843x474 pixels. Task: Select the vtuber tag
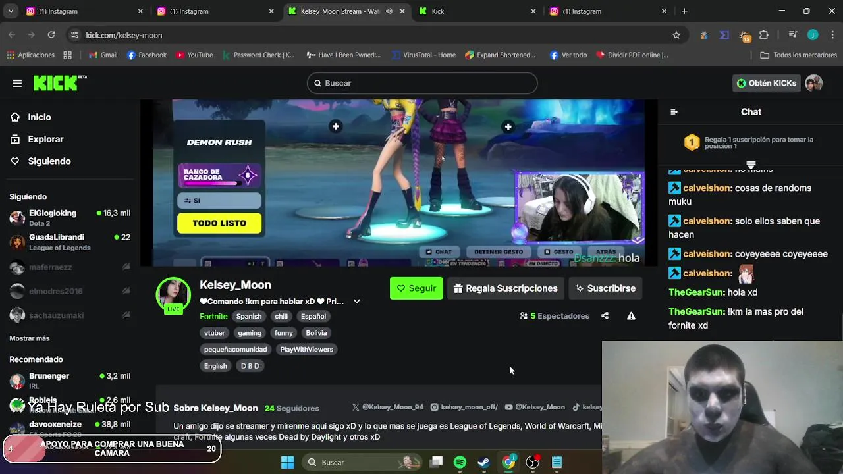(214, 333)
